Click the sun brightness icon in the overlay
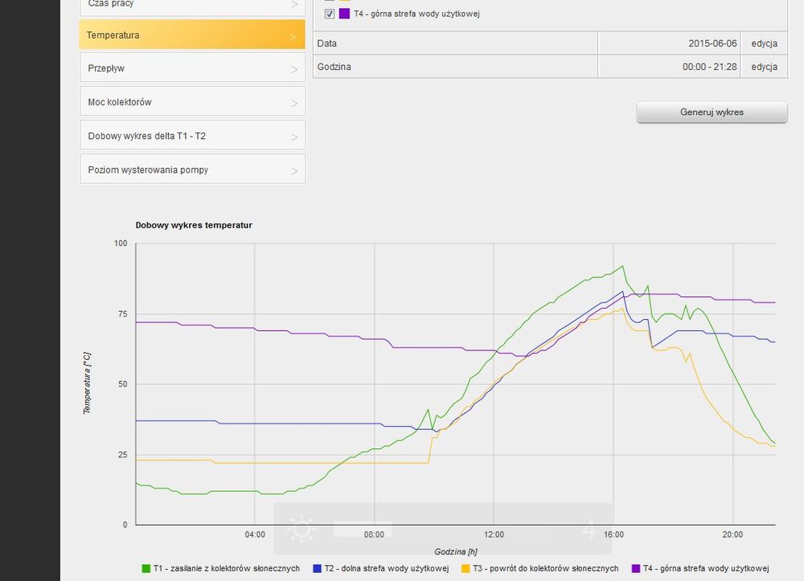 (301, 530)
